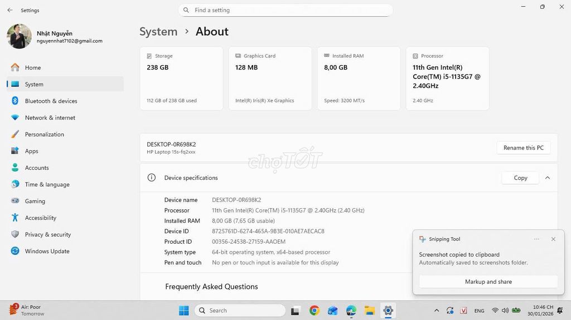Open Privacy & security settings
Screen dimensions: 571x320
pyautogui.click(x=65, y=234)
